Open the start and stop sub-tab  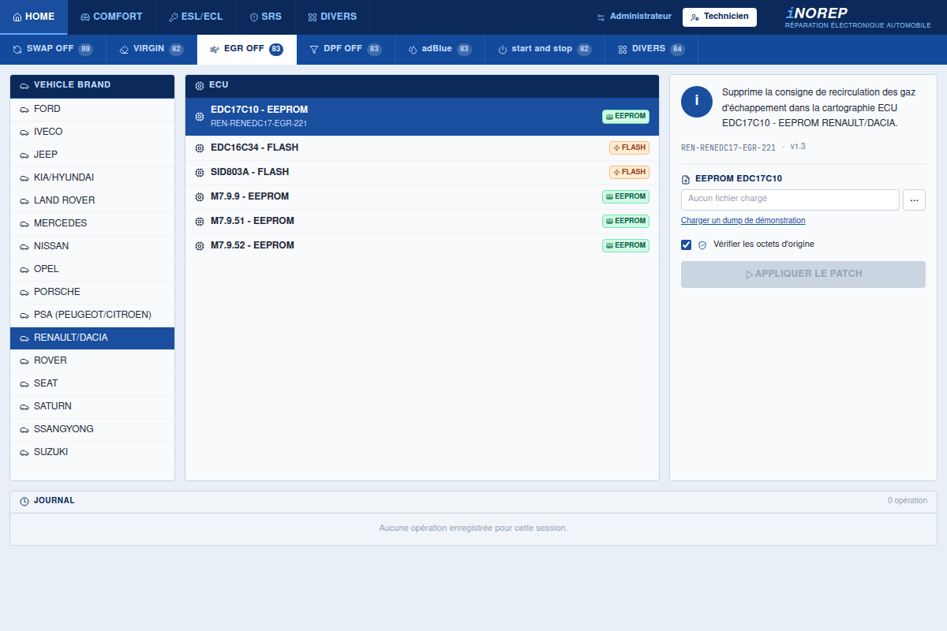click(545, 49)
